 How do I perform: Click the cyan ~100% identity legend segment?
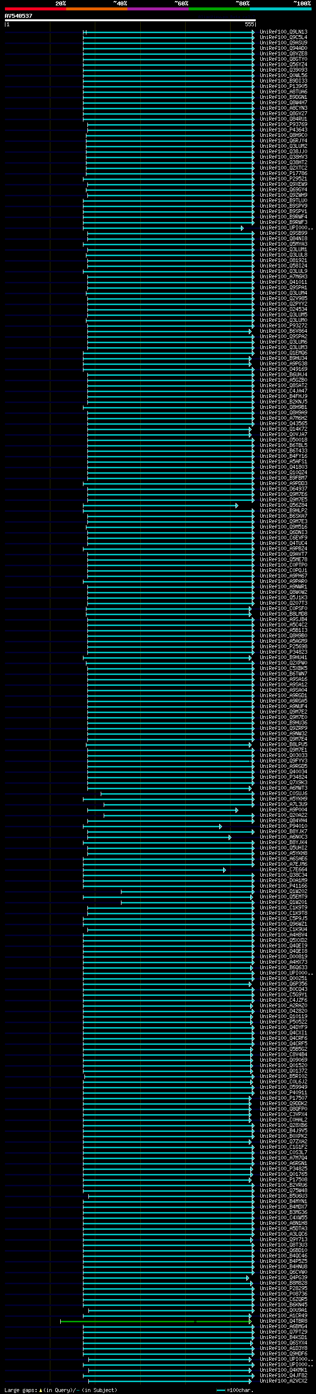(x=280, y=9)
